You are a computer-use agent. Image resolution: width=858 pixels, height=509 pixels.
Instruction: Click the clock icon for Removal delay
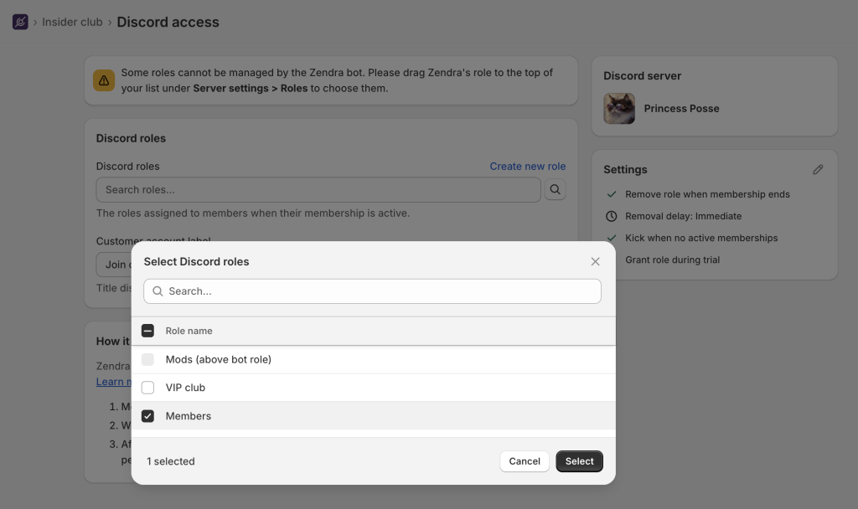tap(611, 216)
